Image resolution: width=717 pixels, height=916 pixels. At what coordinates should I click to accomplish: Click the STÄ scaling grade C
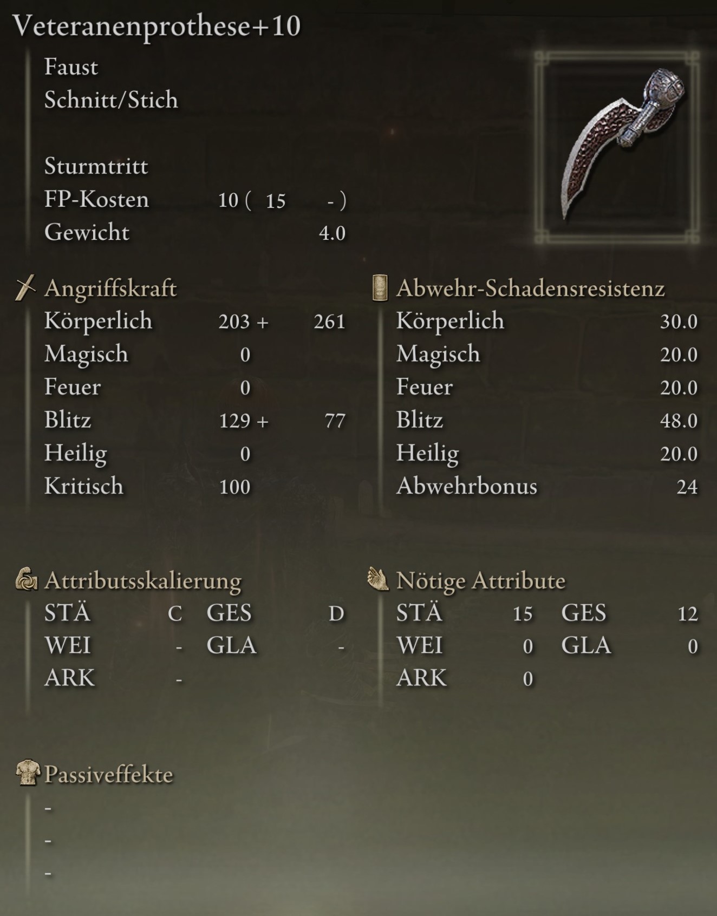point(174,613)
